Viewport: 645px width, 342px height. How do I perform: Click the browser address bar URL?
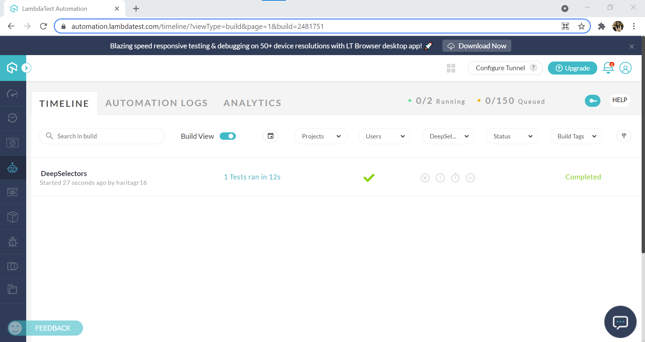[x=198, y=26]
